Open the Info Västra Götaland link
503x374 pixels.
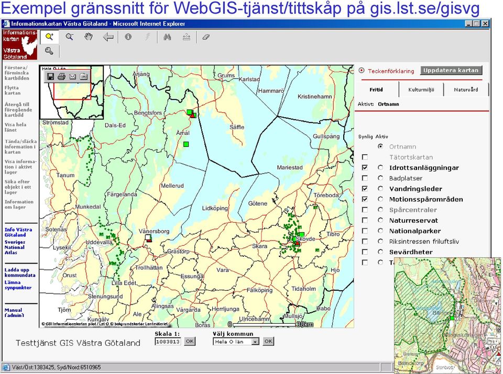point(18,232)
